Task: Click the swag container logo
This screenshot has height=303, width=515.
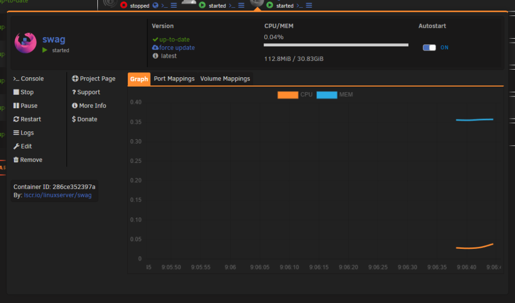Action: pyautogui.click(x=25, y=43)
